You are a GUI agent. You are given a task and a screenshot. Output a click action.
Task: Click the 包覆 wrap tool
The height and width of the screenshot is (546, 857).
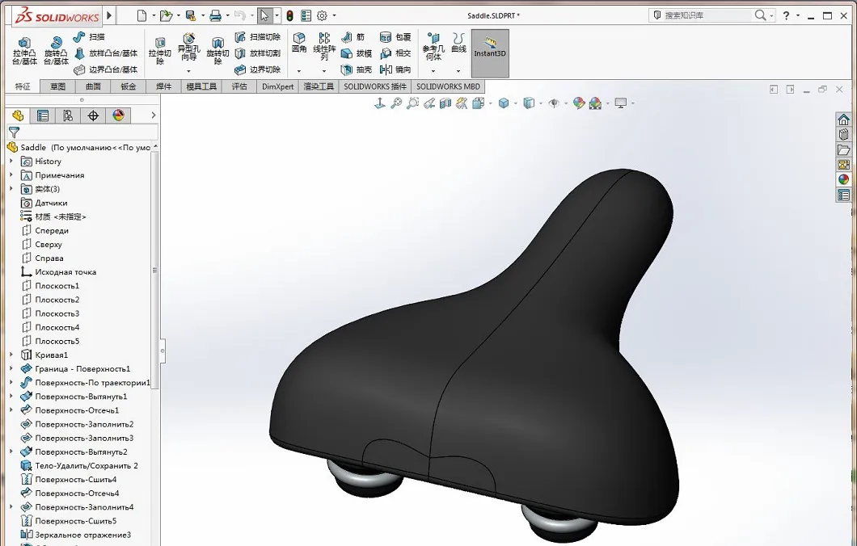395,36
